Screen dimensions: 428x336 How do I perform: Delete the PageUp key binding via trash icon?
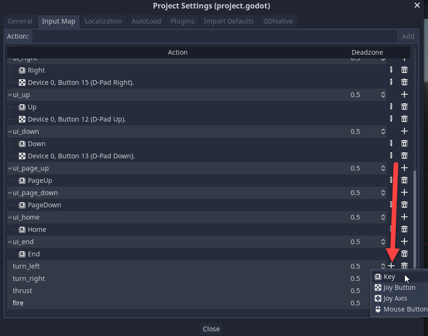coord(404,180)
